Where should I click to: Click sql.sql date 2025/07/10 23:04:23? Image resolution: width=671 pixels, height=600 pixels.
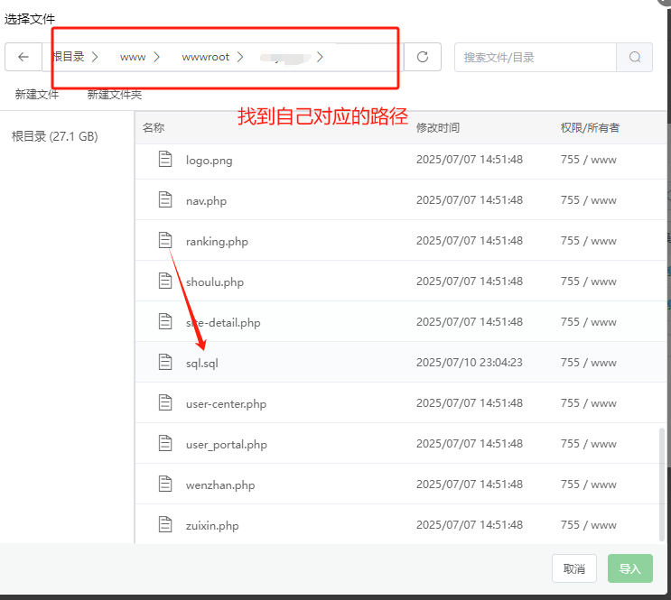(x=470, y=362)
